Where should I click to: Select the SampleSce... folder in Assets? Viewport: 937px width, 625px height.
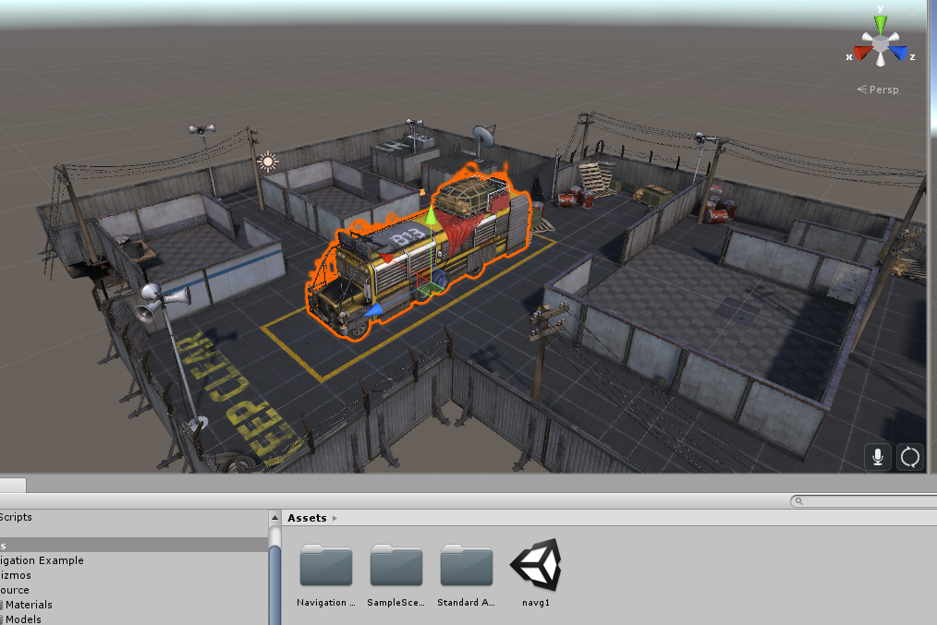(395, 575)
